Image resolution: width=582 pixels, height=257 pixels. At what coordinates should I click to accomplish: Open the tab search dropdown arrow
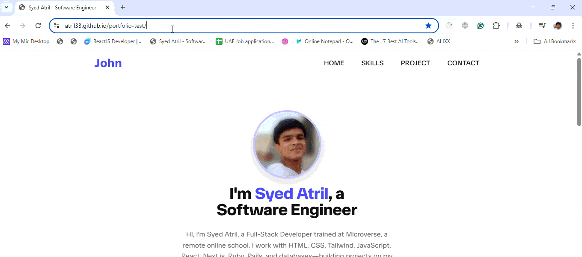point(6,7)
